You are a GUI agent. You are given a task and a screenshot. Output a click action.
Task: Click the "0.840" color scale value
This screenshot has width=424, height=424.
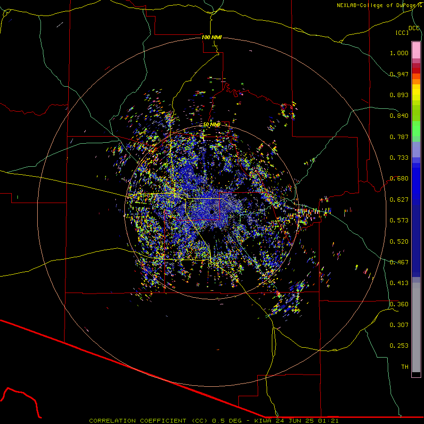click(399, 116)
